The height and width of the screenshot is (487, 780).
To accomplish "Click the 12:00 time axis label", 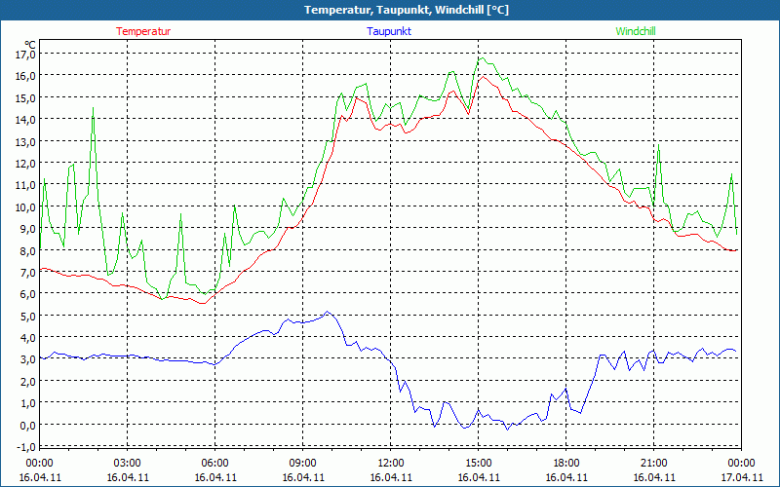I will pos(391,464).
